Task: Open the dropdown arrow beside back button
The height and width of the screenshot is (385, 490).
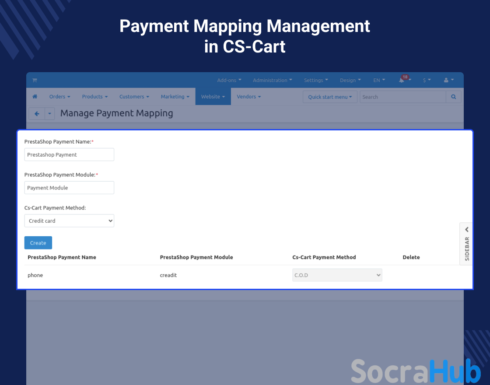Action: [x=50, y=114]
